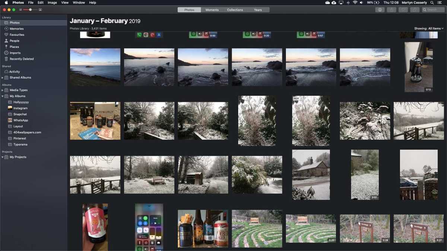Screen dimensions: 447x251
Task: Click the Rotate toolbar icon
Action: (x=414, y=10)
